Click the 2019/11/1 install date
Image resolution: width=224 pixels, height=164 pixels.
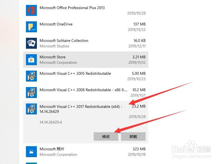click(x=138, y=95)
